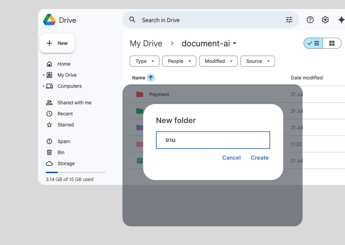Switch to grid layout view
Image resolution: width=345 pixels, height=245 pixels.
(332, 43)
